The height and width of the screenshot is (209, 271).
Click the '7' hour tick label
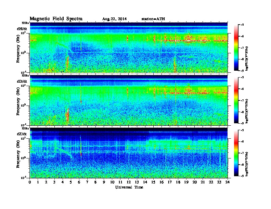tap(87, 182)
